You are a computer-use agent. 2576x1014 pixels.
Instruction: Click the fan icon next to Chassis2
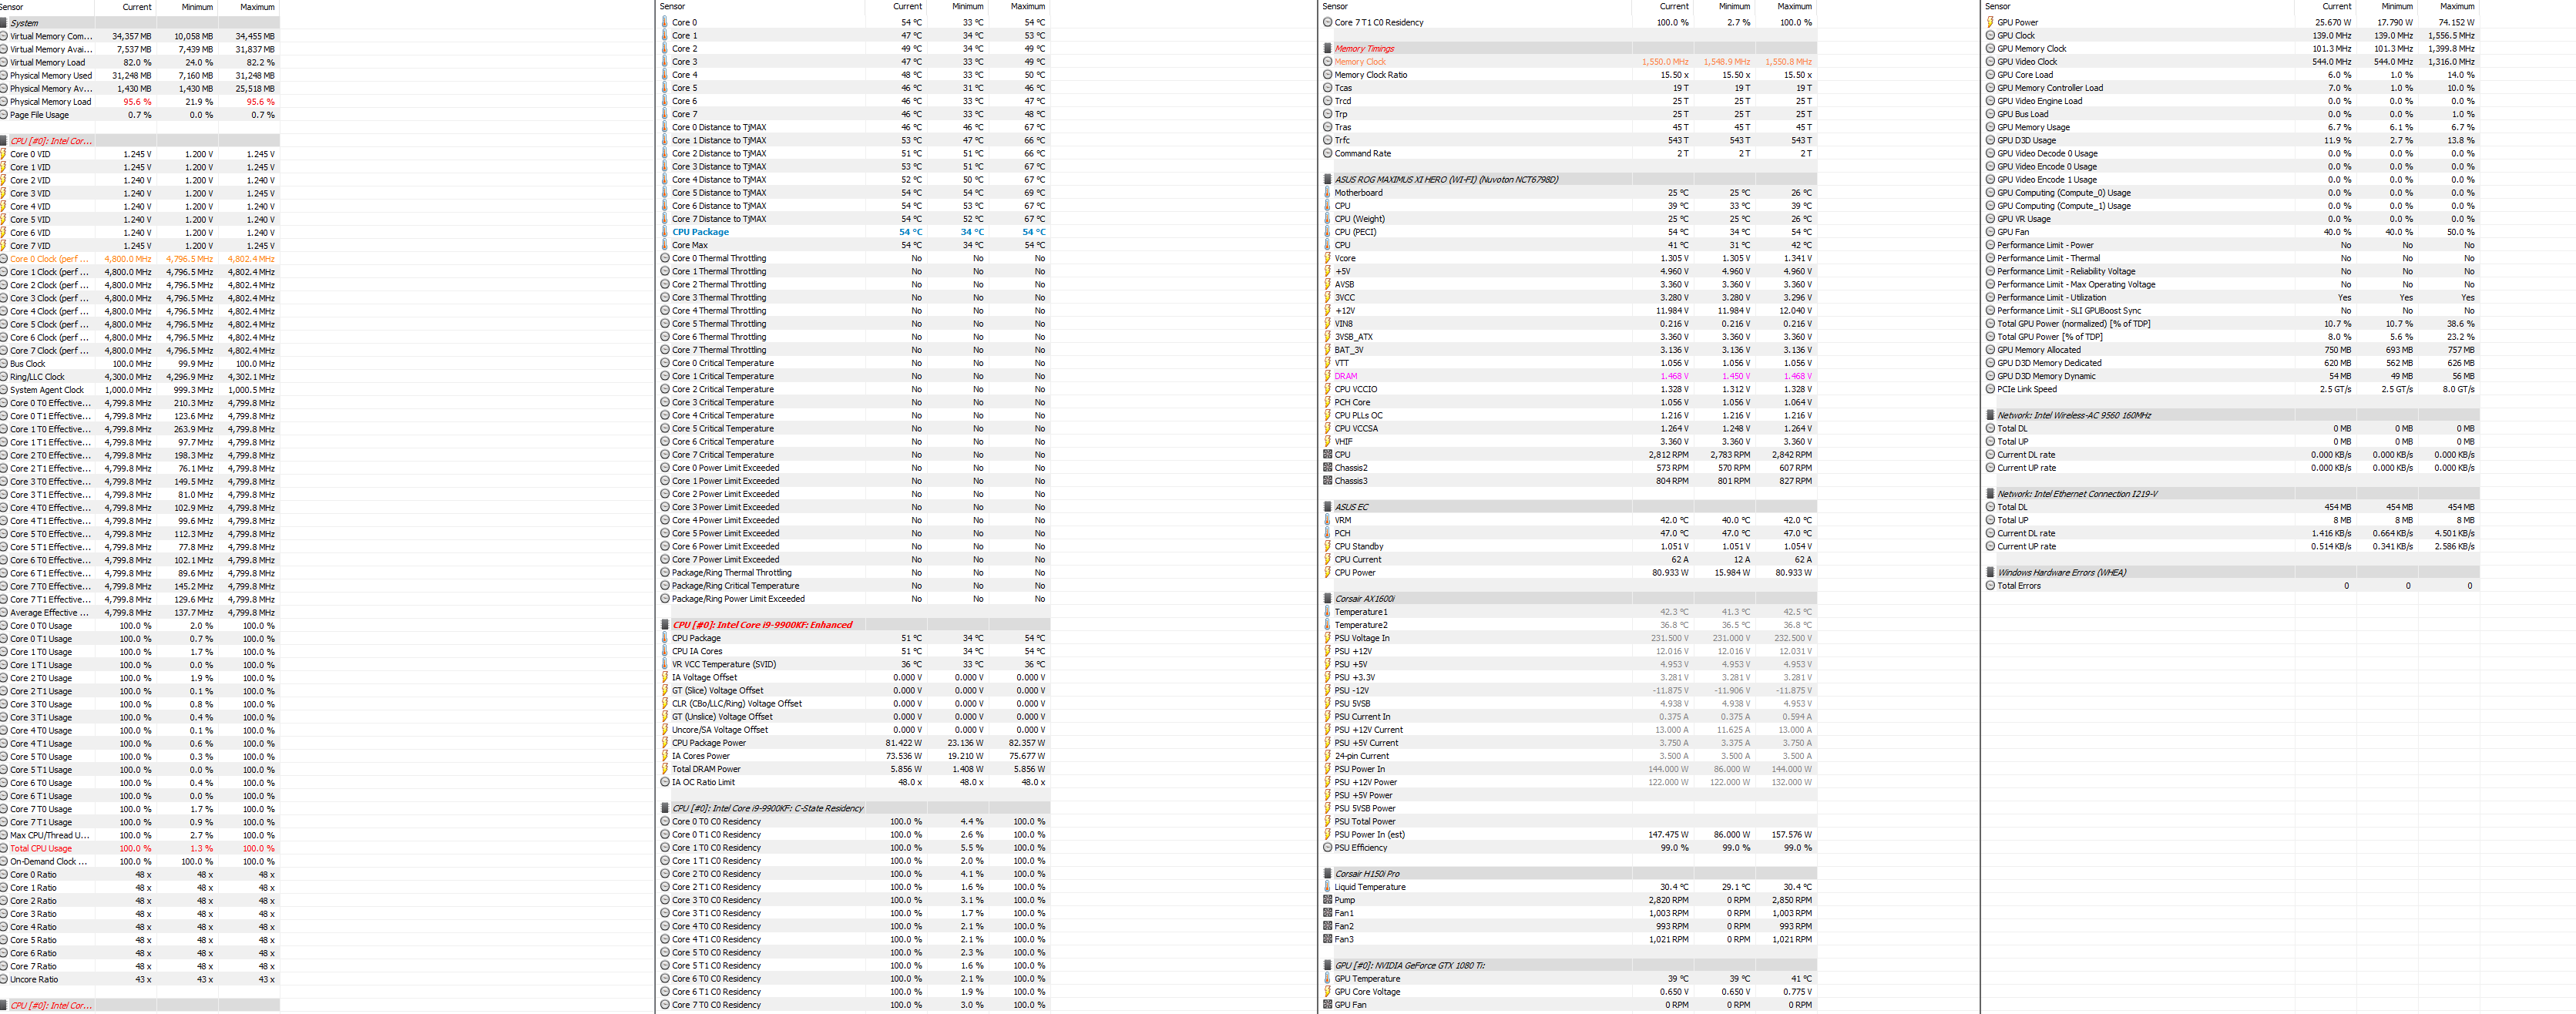[1327, 468]
